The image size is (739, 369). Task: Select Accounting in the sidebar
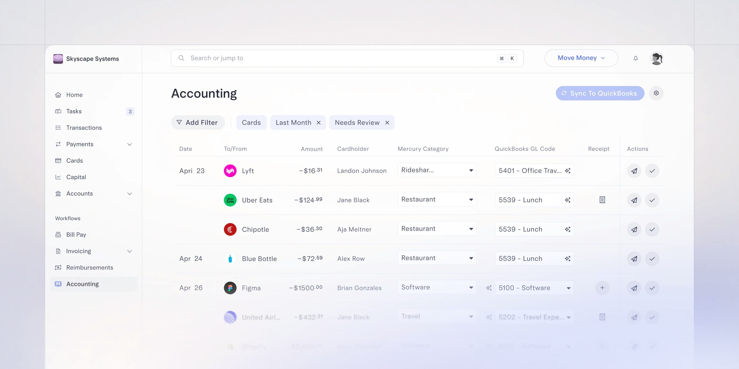[94, 284]
